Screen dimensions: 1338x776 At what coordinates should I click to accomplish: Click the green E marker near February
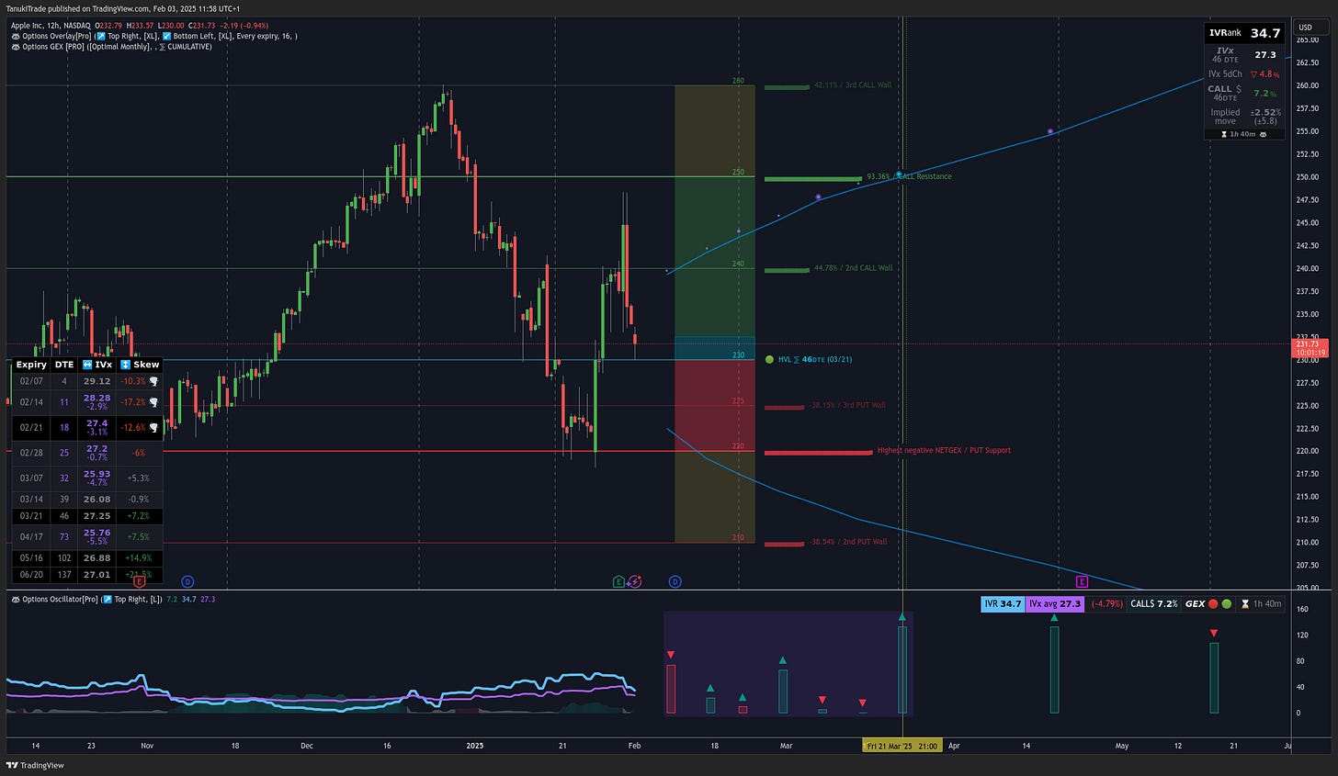click(x=618, y=581)
